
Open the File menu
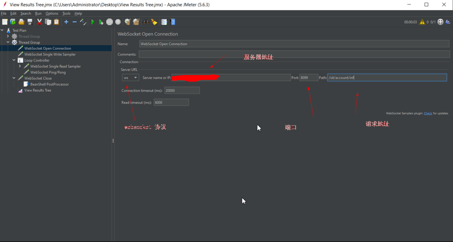coord(4,13)
